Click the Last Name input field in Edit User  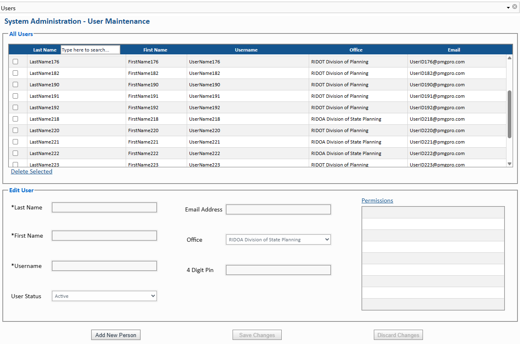click(104, 207)
